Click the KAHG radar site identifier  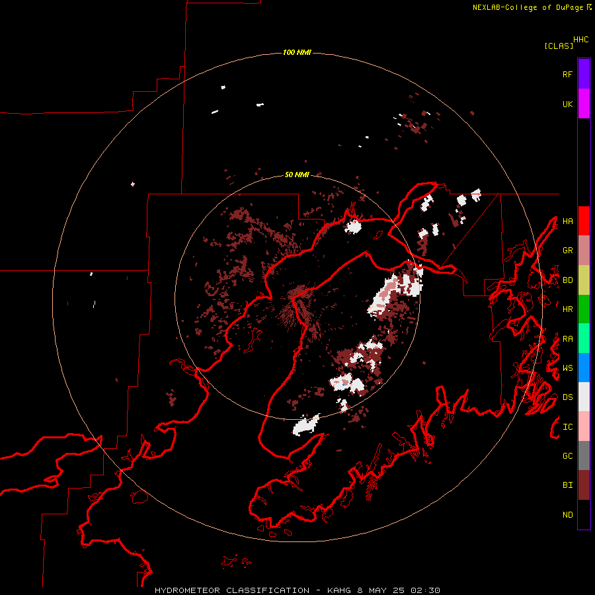point(339,590)
